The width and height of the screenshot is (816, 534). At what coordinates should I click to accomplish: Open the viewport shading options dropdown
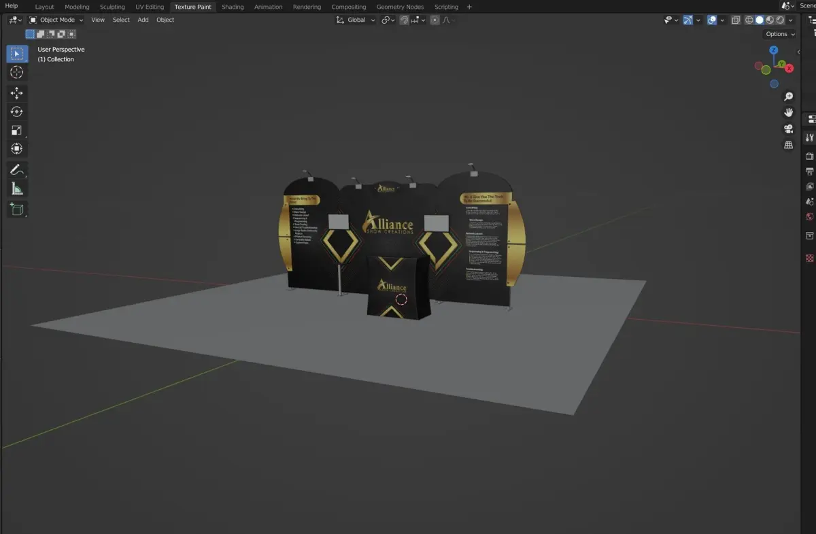click(x=790, y=20)
